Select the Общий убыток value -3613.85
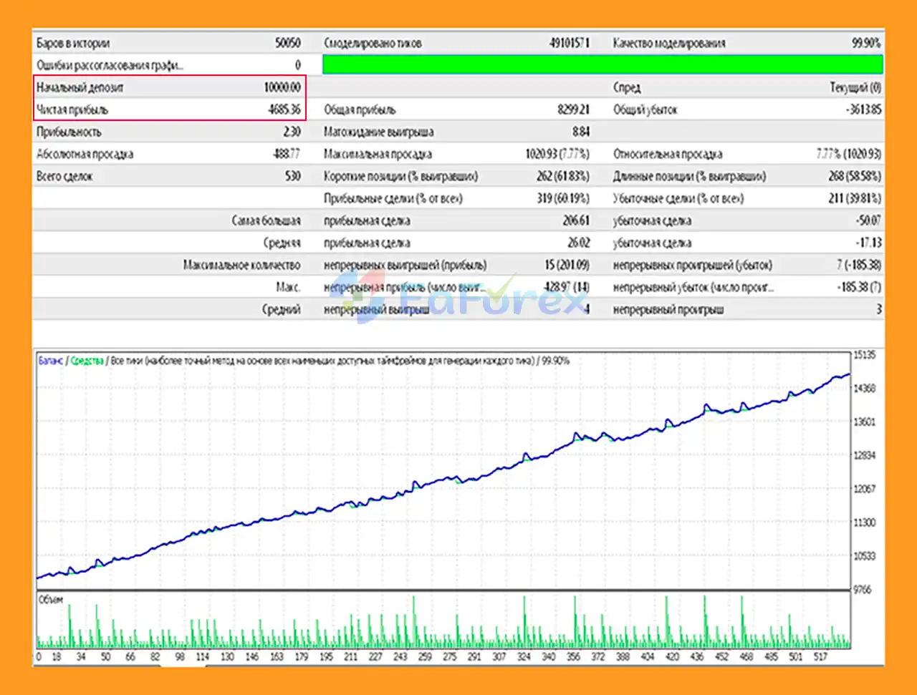 (x=863, y=110)
